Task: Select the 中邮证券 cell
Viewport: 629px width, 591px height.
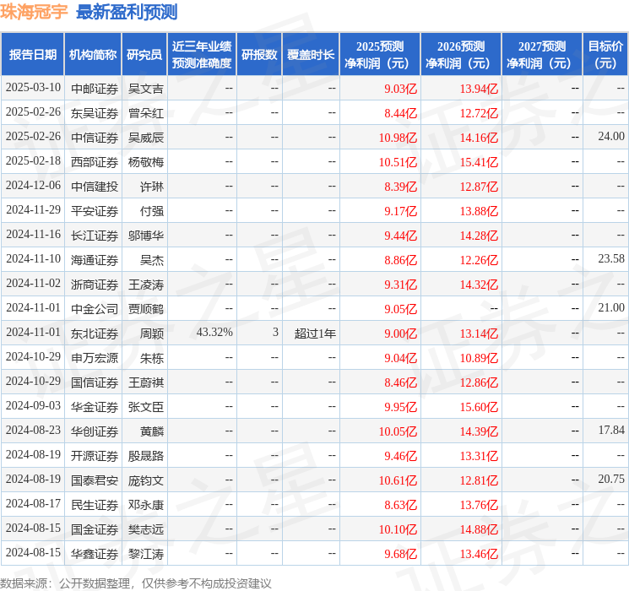Action: 95,89
